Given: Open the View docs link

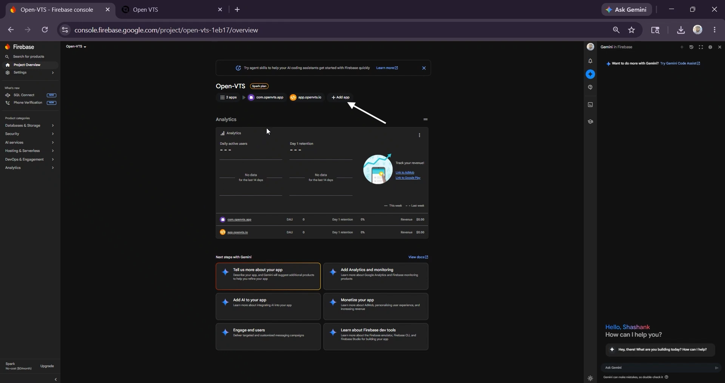Looking at the screenshot, I should coord(418,257).
